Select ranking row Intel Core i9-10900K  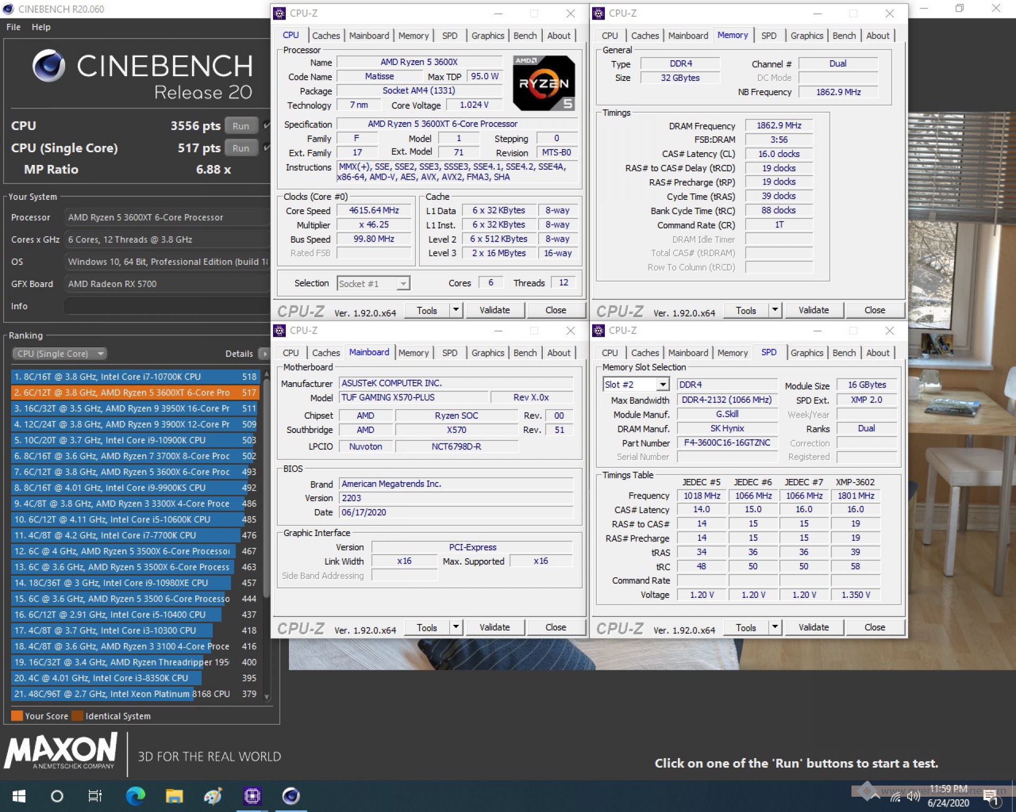tap(135, 440)
